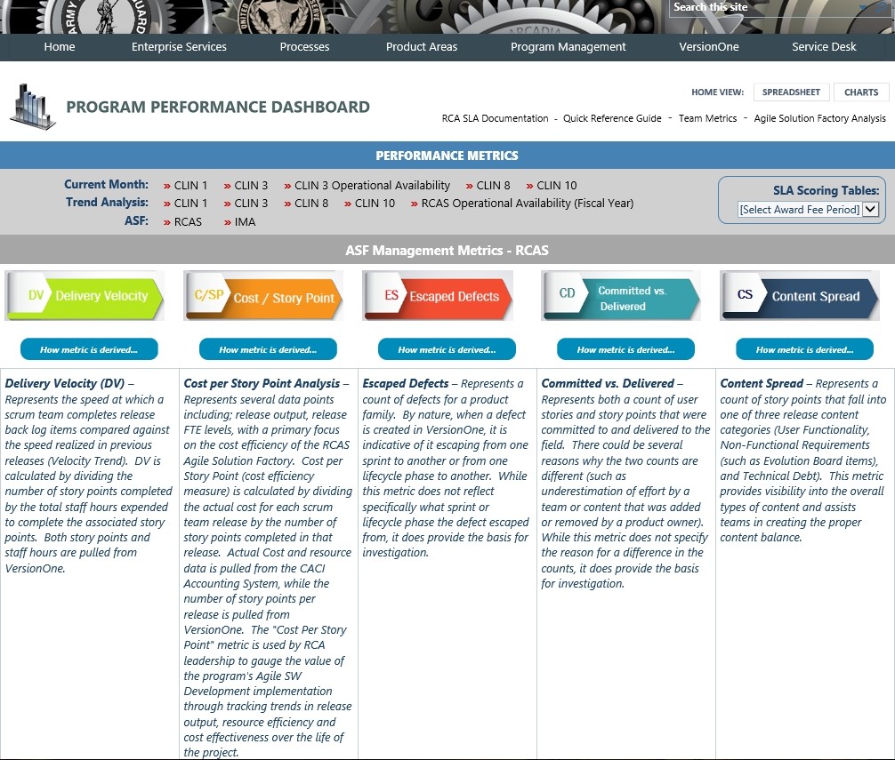Screen dimensions: 895x760
Task: Open the SLA Scoring Tables dropdown
Action: click(808, 209)
